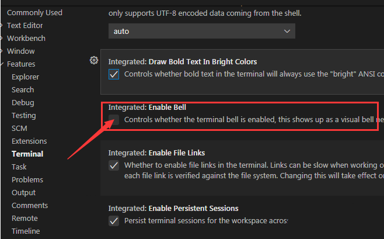The width and height of the screenshot is (384, 239).
Task: Jump to Problems settings category
Action: (27, 179)
